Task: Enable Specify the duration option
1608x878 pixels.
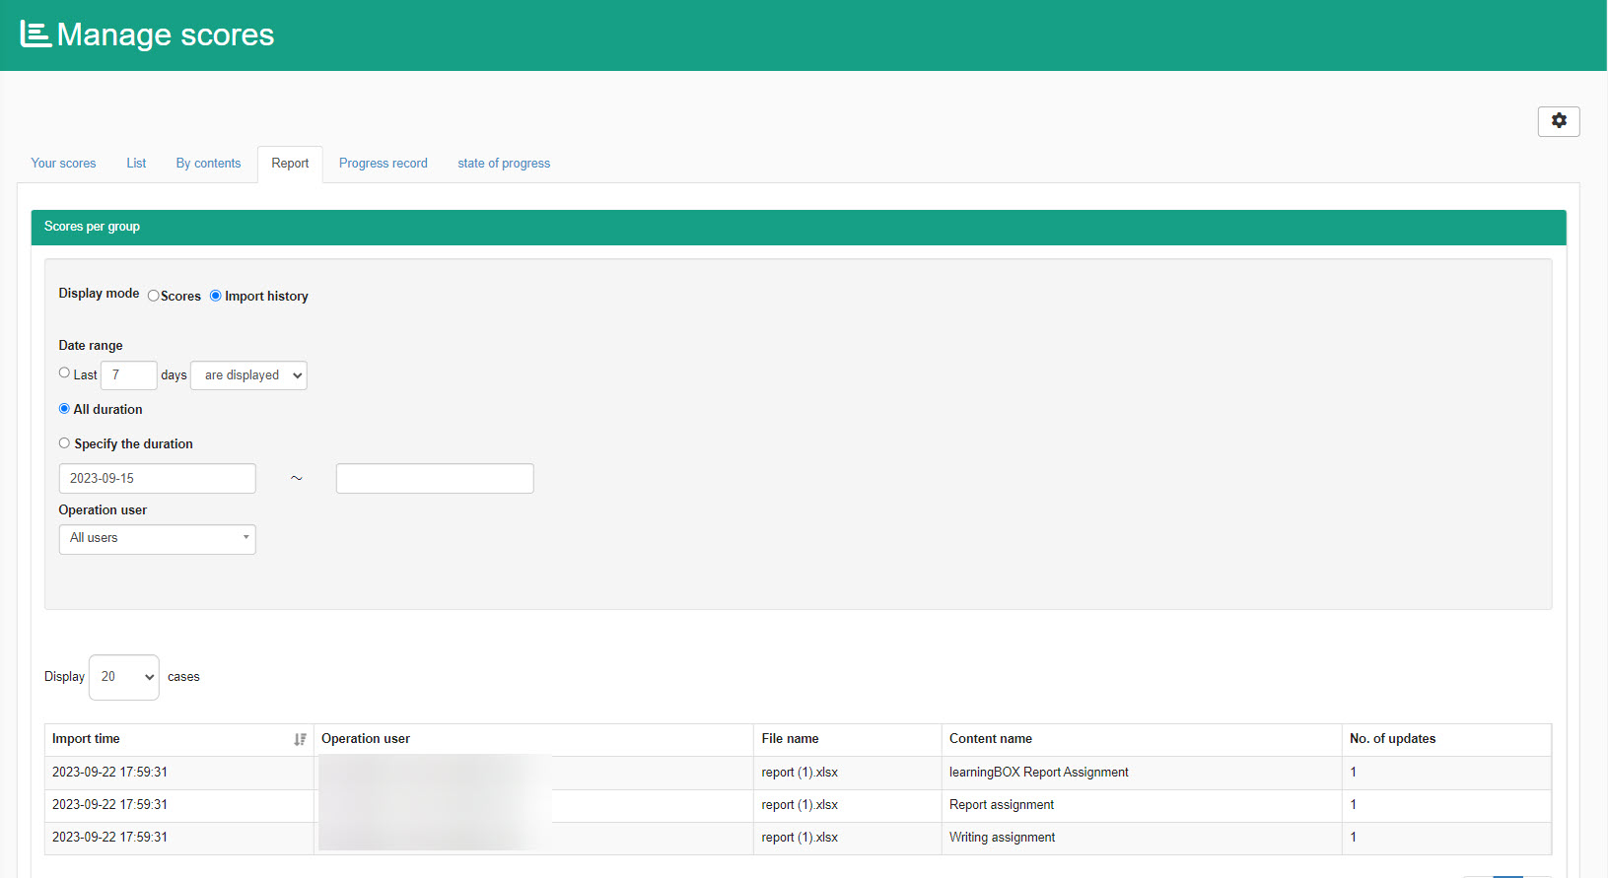Action: [x=64, y=443]
